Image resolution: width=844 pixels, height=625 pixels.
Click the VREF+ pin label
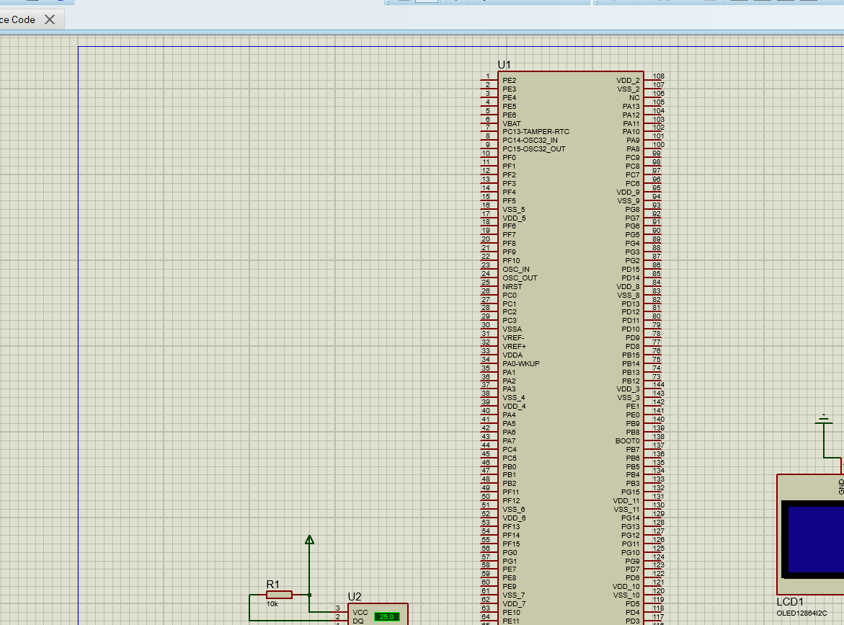click(x=514, y=347)
